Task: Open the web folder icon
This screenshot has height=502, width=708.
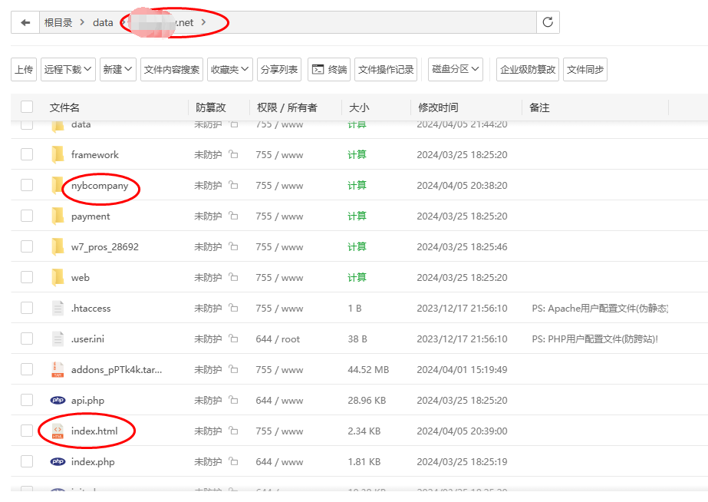Action: point(58,277)
